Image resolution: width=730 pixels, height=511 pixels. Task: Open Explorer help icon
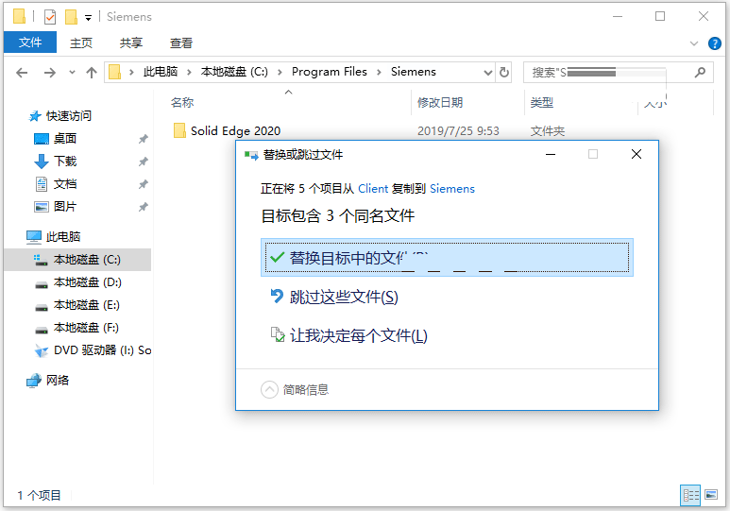click(x=715, y=43)
